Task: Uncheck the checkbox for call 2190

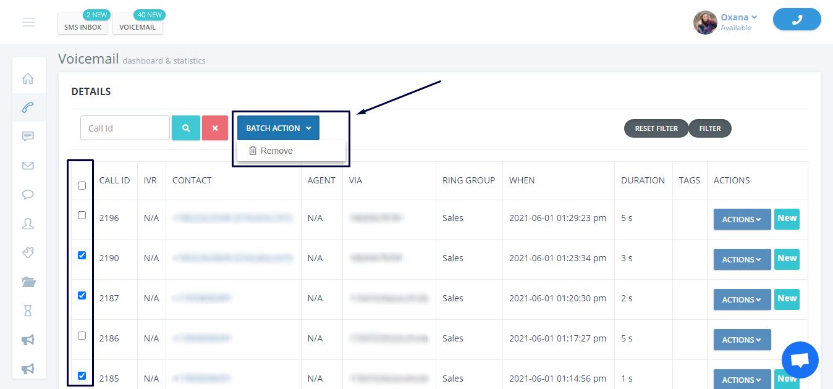Action: tap(82, 256)
